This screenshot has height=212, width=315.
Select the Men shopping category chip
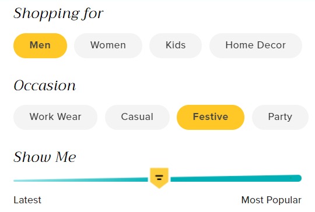click(40, 45)
